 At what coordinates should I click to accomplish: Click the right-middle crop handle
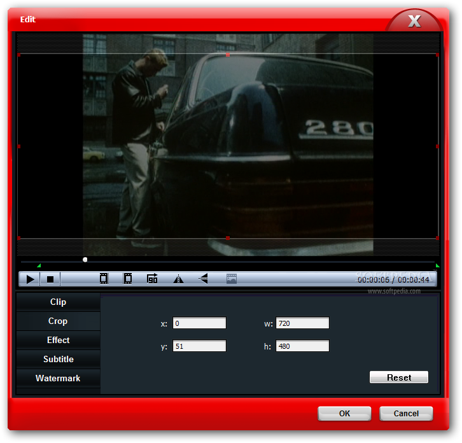click(x=437, y=146)
